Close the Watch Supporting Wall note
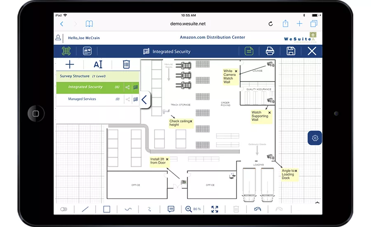This screenshot has width=371, height=227. [x=270, y=113]
